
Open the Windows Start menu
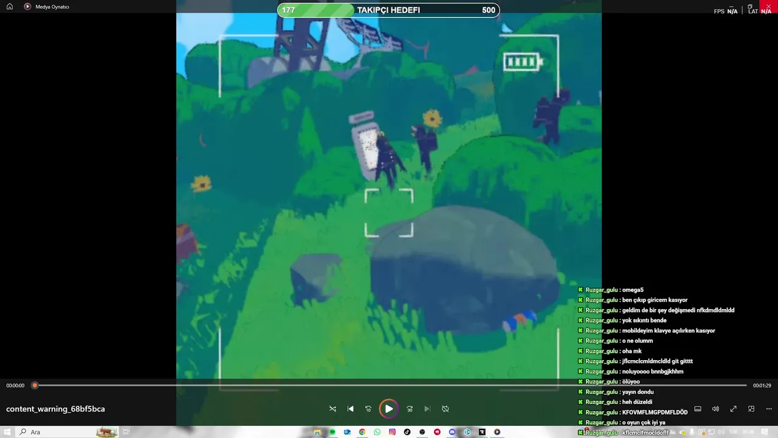click(7, 432)
